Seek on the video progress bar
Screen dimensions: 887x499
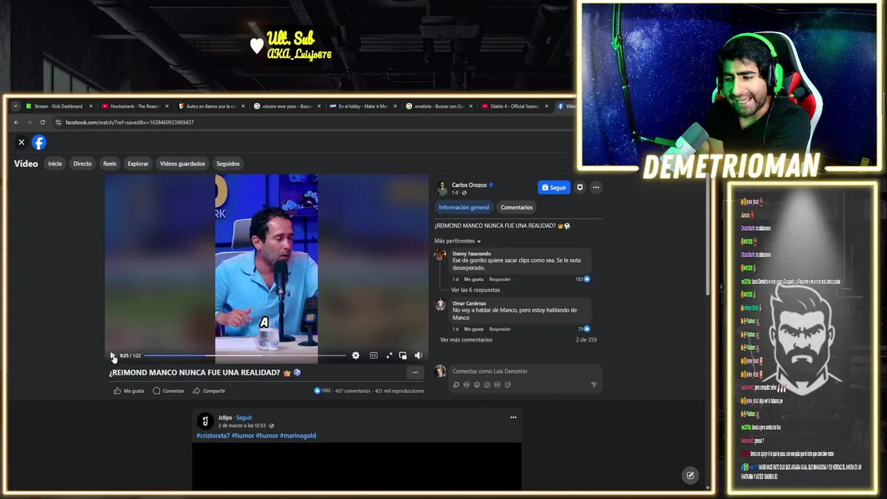[x=245, y=356]
